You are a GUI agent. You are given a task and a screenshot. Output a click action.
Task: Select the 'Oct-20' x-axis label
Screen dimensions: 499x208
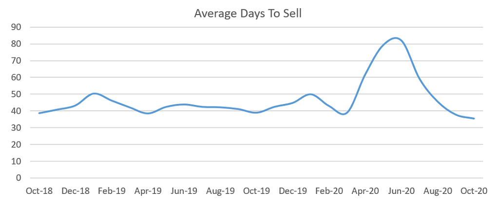coord(474,191)
